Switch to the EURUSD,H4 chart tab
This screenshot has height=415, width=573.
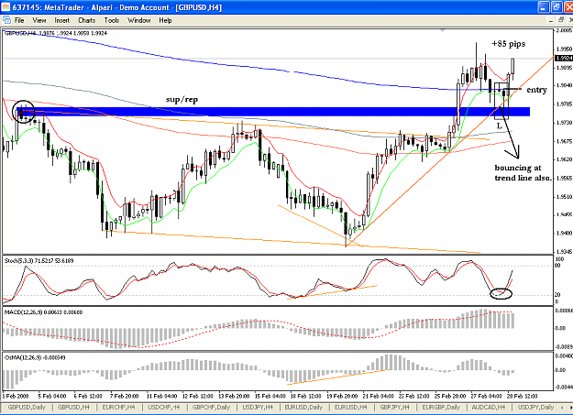[x=351, y=407]
